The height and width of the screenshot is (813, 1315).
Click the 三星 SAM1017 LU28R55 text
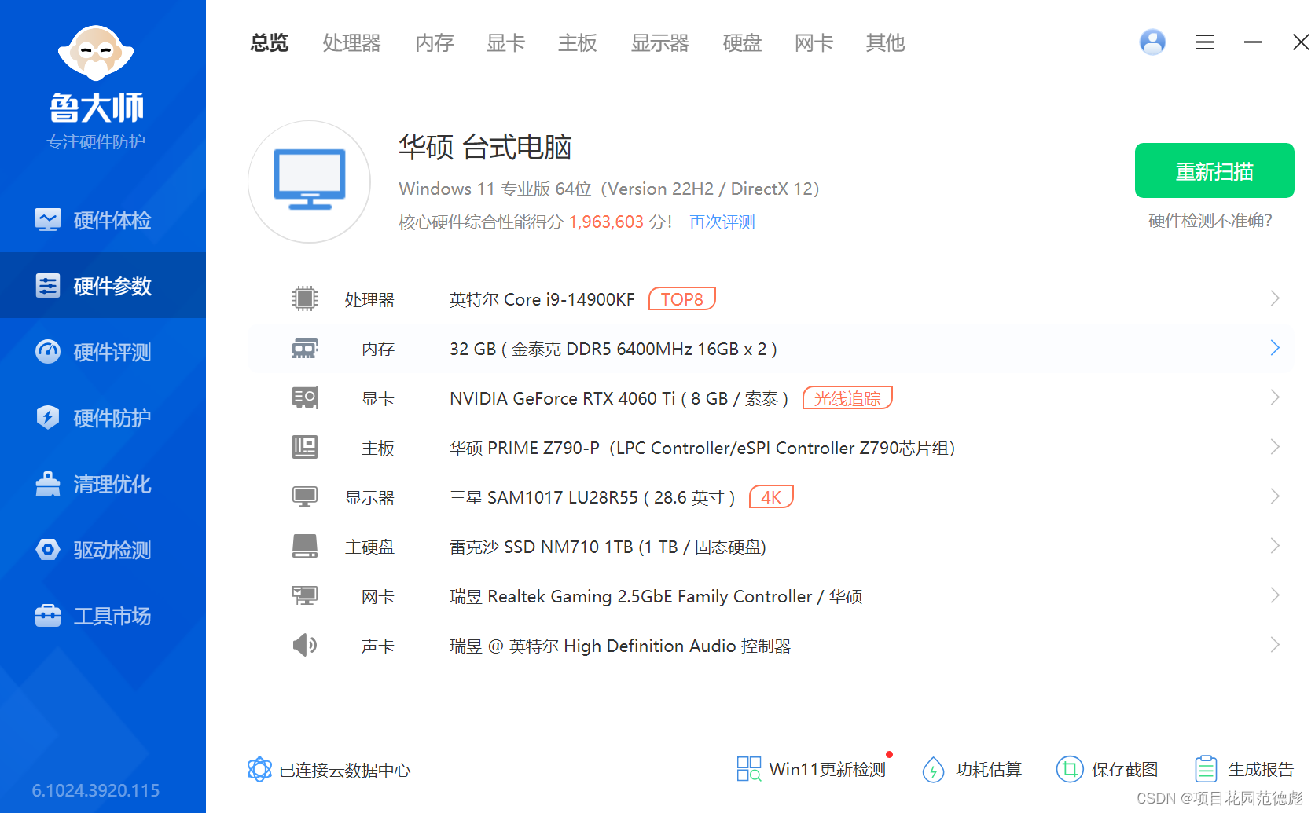tap(592, 498)
